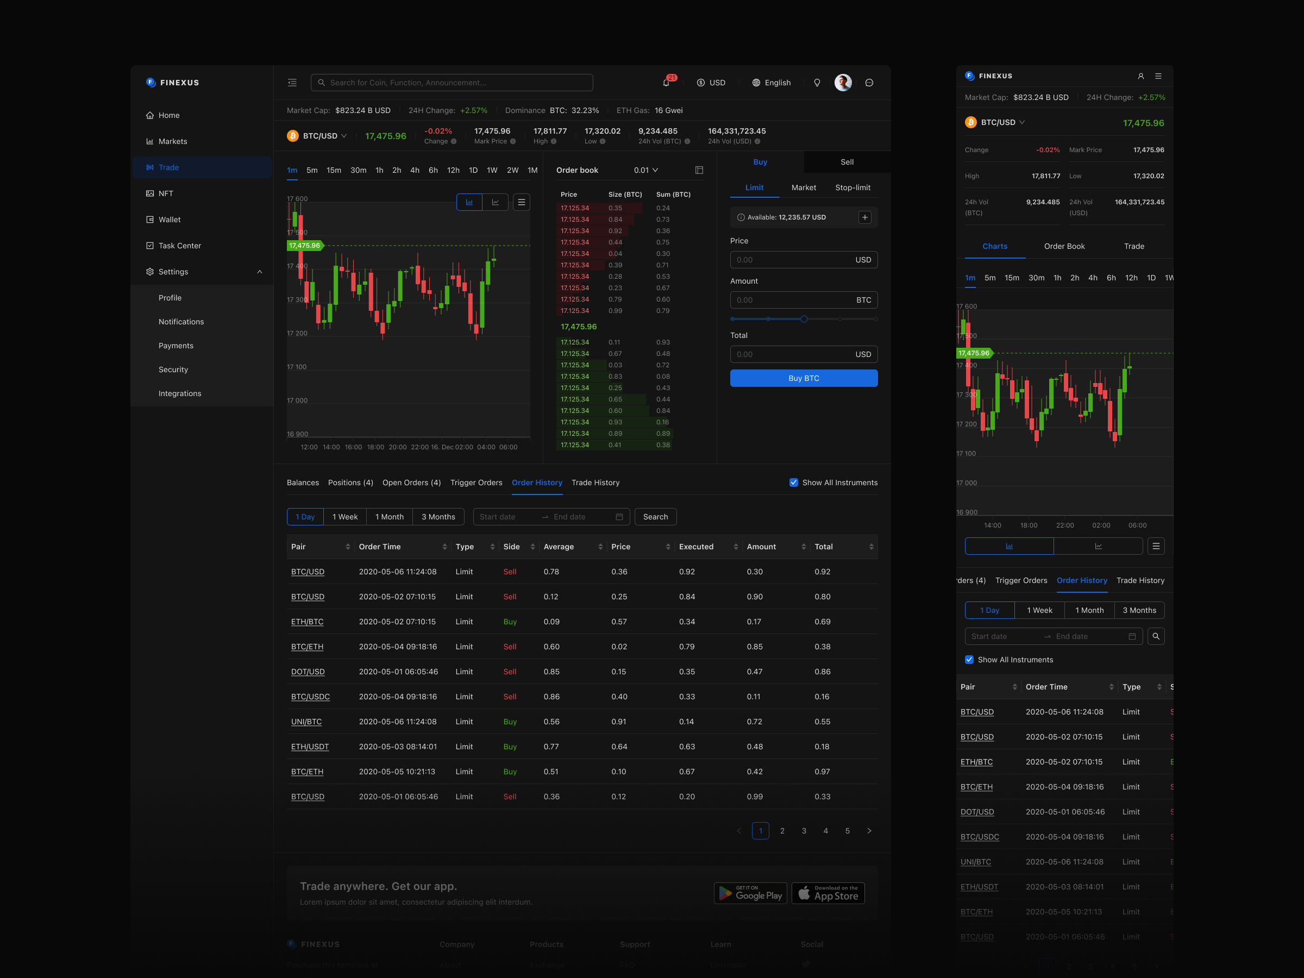Viewport: 1304px width, 978px height.
Task: Select the 15m timeframe in desktop chart
Action: click(x=334, y=170)
